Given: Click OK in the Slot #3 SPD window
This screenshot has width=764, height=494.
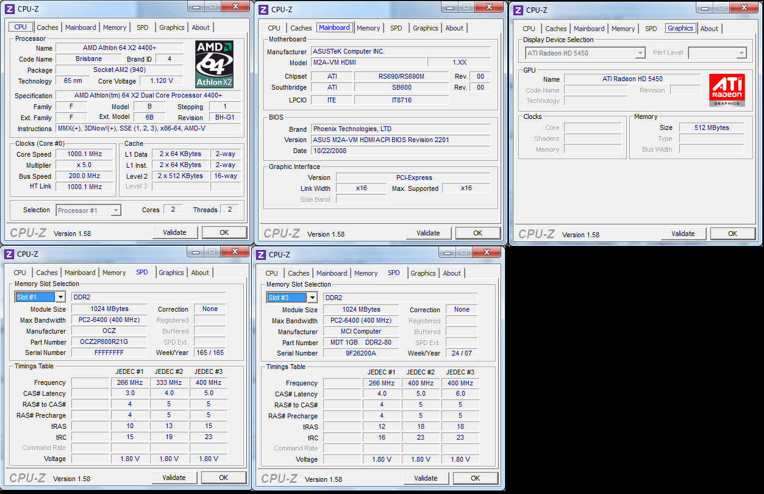Looking at the screenshot, I should [x=475, y=478].
